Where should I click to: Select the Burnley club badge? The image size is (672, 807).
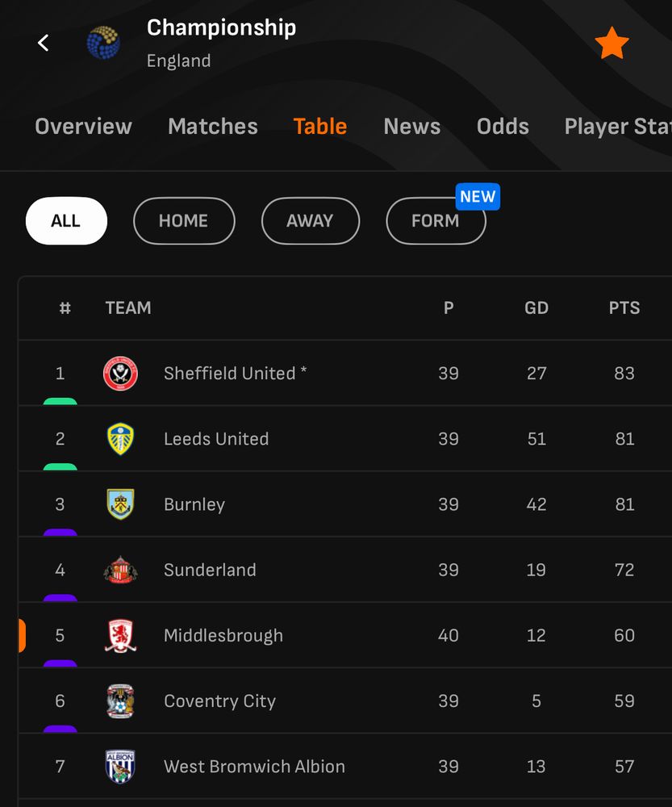120,504
